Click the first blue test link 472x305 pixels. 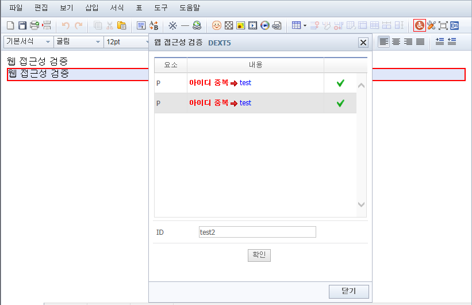[245, 83]
